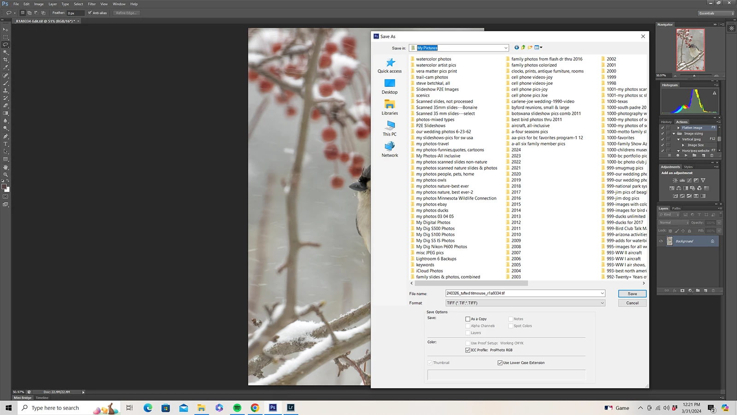The width and height of the screenshot is (737, 415).
Task: Toggle Use Lower Case Extension
Action: click(x=500, y=363)
